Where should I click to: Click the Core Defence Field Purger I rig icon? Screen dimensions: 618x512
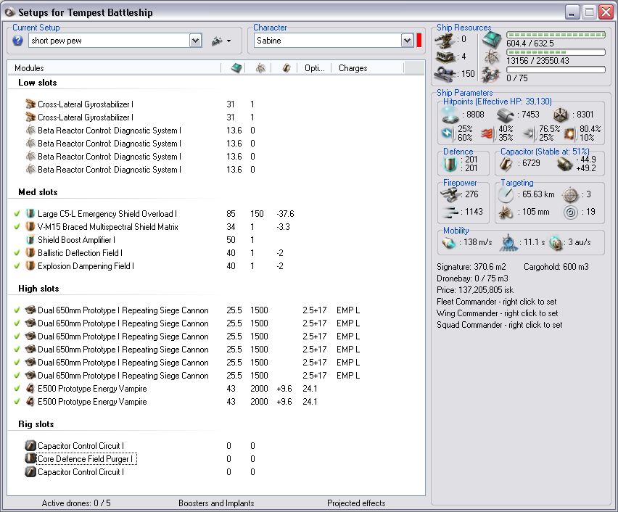click(x=30, y=459)
